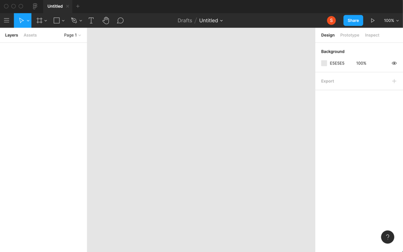The height and width of the screenshot is (252, 403).
Task: Edit the background 100% opacity field
Action: pyautogui.click(x=361, y=63)
